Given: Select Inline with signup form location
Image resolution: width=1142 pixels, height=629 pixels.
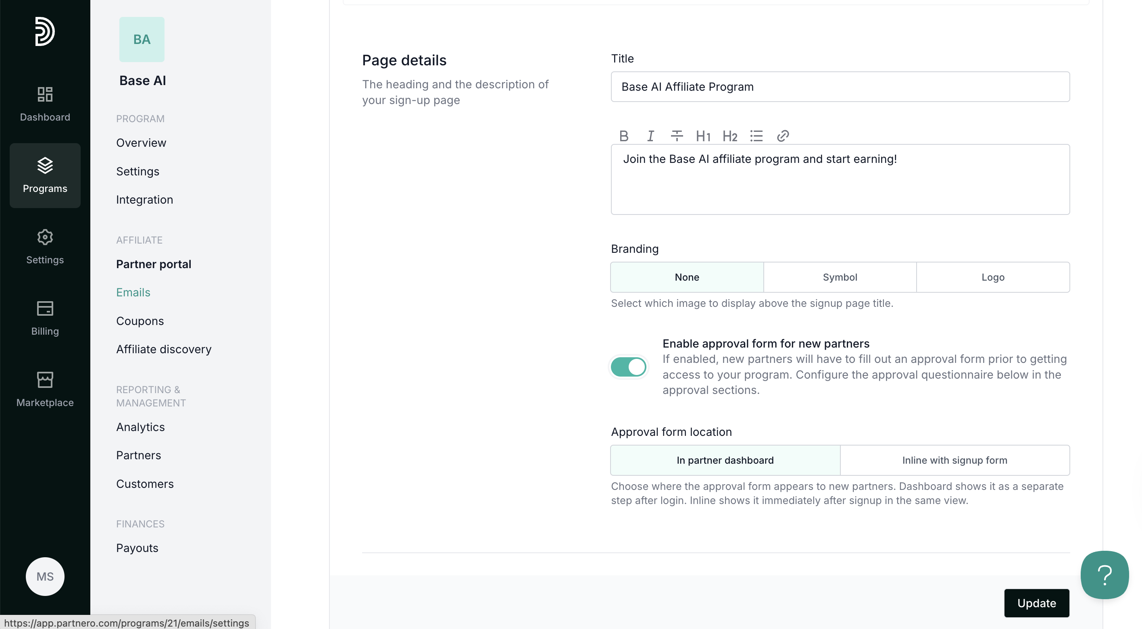Looking at the screenshot, I should click(954, 460).
